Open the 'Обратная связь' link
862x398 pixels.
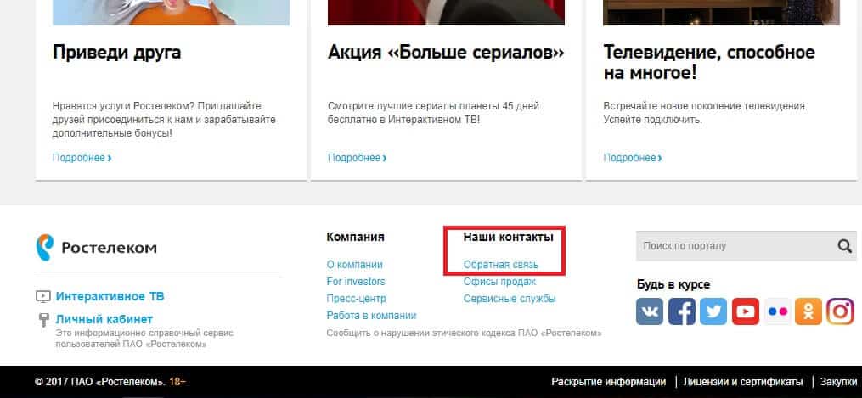click(x=500, y=264)
